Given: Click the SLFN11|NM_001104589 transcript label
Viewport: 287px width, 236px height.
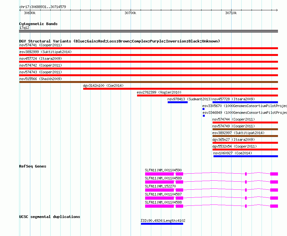Looking at the screenshot, I should 163,178.
